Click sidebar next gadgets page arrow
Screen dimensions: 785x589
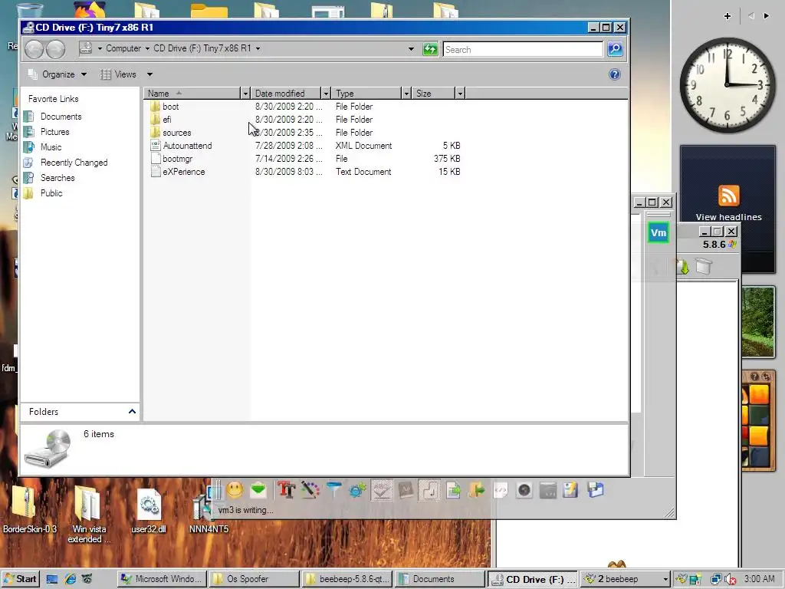767,16
